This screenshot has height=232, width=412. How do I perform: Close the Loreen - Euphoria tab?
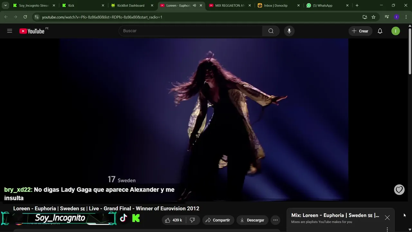click(201, 5)
